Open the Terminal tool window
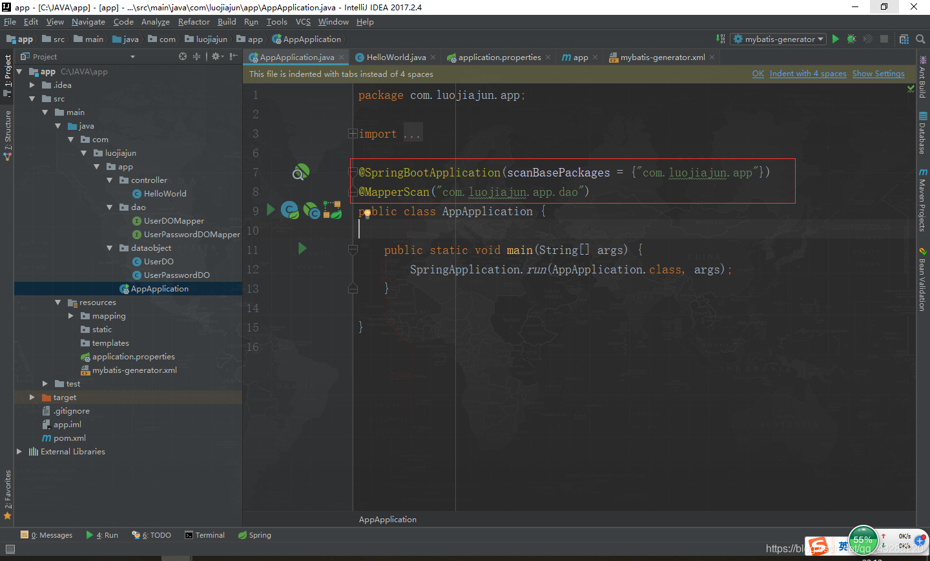The height and width of the screenshot is (561, 930). tap(205, 535)
